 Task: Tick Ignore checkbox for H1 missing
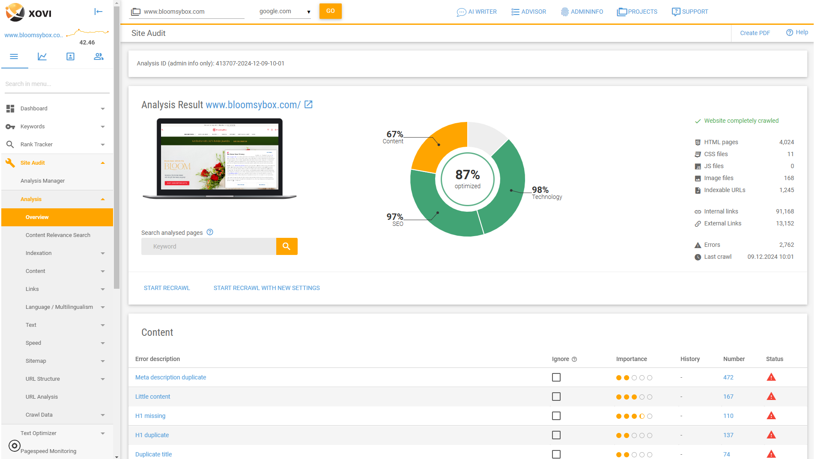[x=556, y=416]
